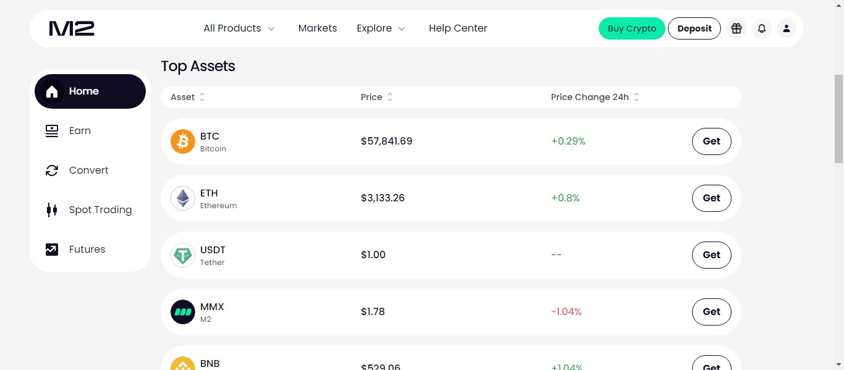
Task: Sort the table by Asset column
Action: (x=188, y=97)
